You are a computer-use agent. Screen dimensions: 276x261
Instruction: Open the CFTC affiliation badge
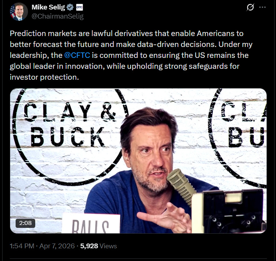80,7
